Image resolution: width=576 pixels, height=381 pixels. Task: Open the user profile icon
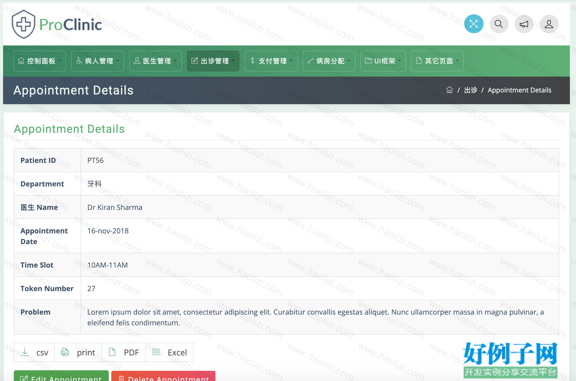(x=549, y=24)
